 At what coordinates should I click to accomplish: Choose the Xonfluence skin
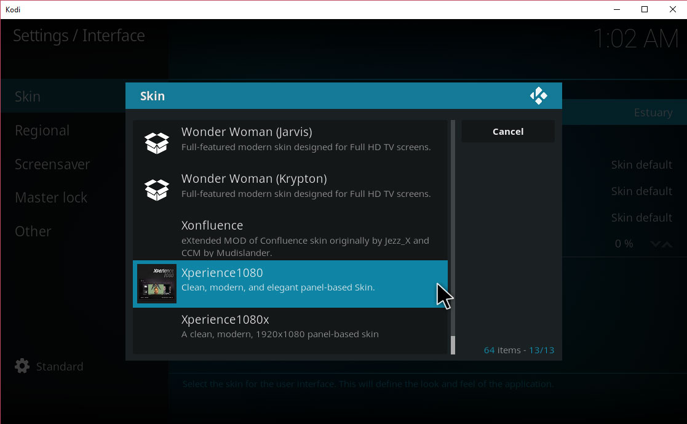coord(290,237)
